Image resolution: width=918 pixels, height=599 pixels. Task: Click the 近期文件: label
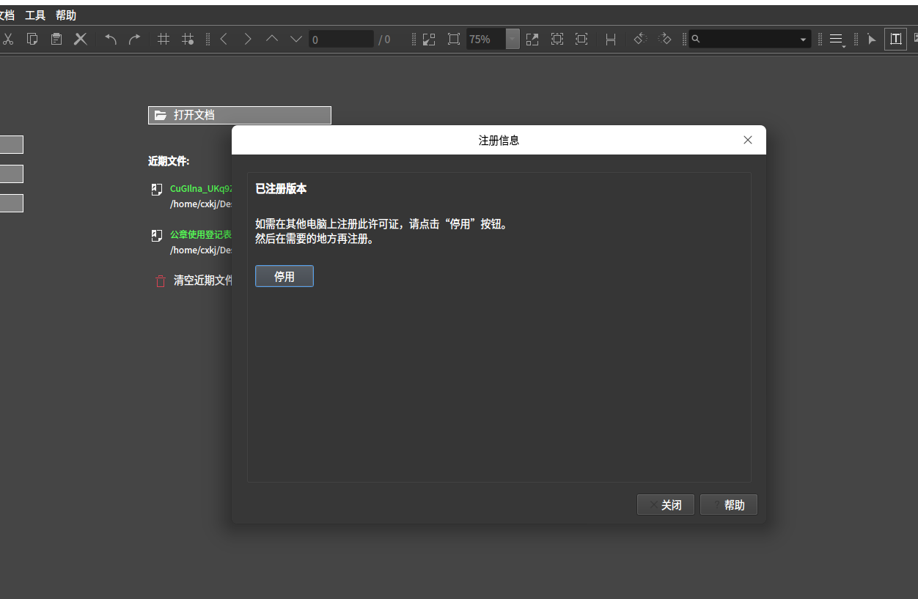(169, 161)
